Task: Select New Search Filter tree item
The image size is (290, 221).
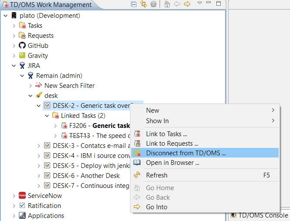Action: coord(69,86)
